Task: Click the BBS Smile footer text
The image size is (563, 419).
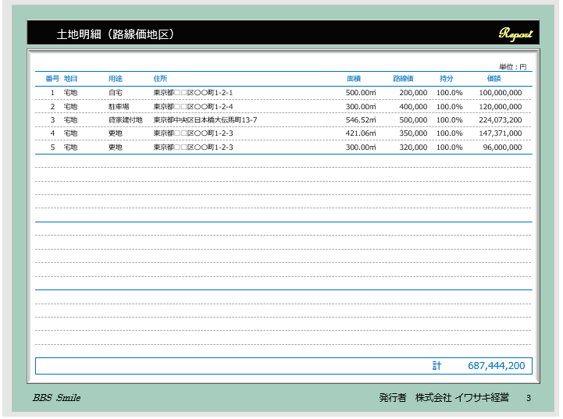Action: tap(57, 397)
